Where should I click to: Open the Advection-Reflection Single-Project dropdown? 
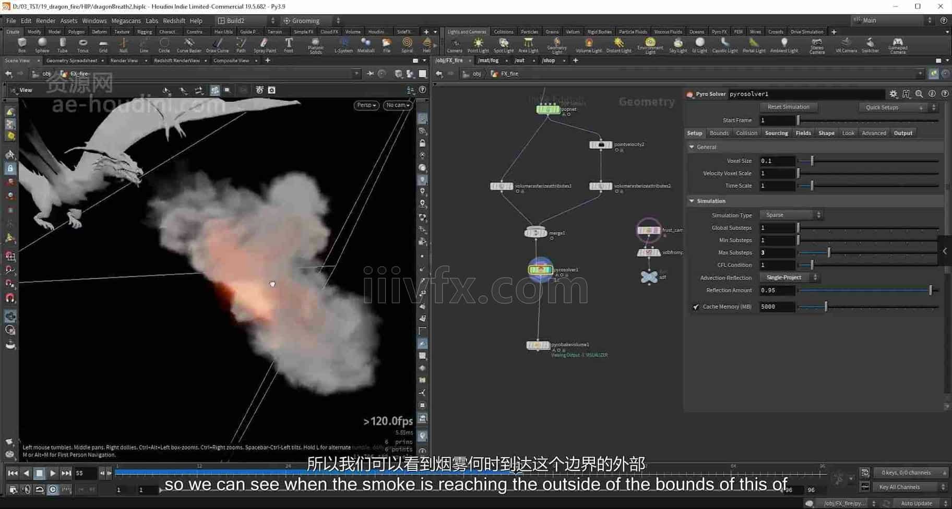pyautogui.click(x=789, y=277)
